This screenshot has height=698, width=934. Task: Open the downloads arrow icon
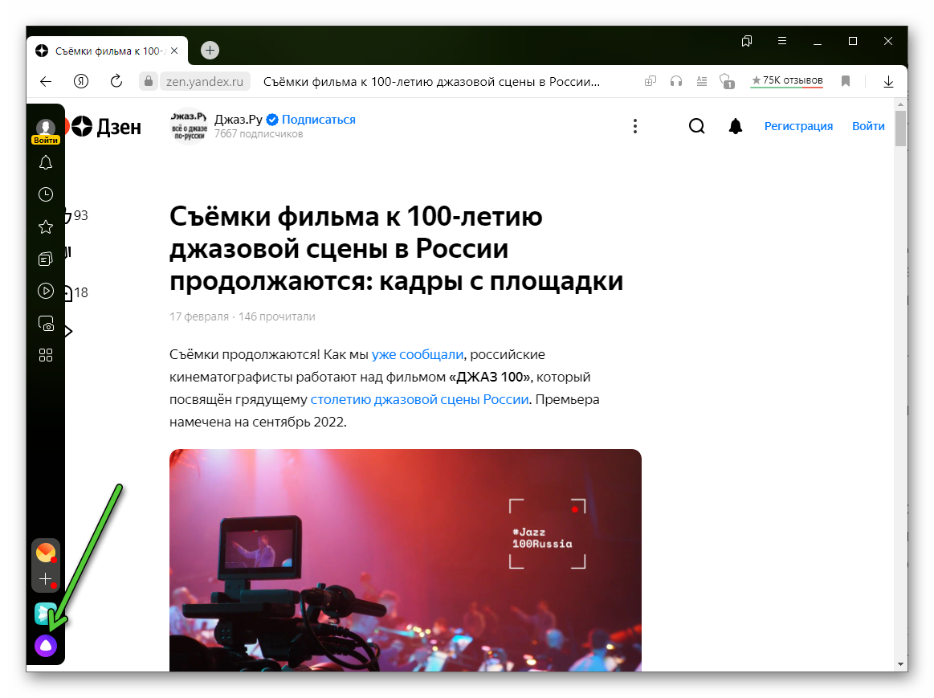coord(888,81)
